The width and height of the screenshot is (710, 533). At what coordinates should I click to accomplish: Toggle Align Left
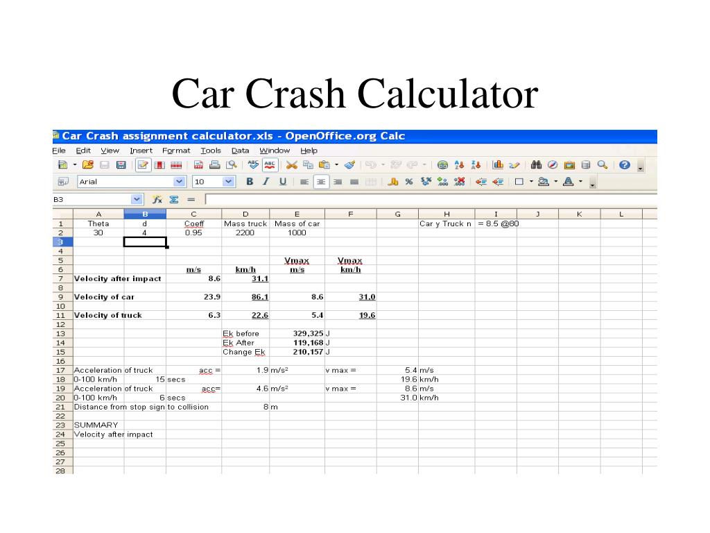[304, 182]
